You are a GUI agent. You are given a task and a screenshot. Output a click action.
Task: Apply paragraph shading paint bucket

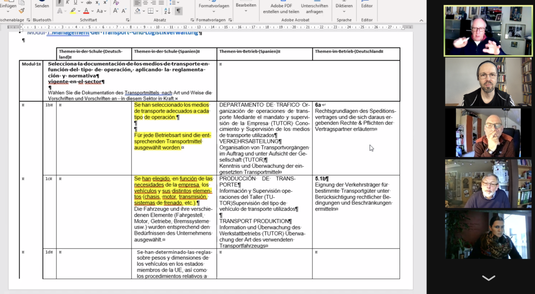[137, 11]
